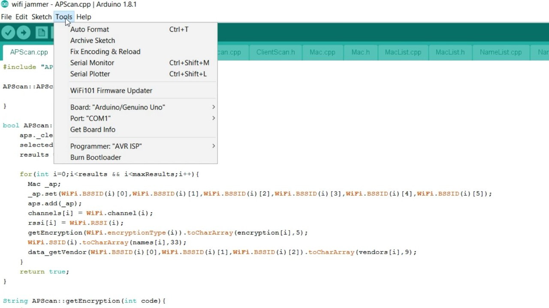Switch to the MacList.cpp tab
This screenshot has width=549, height=308.
(x=403, y=52)
